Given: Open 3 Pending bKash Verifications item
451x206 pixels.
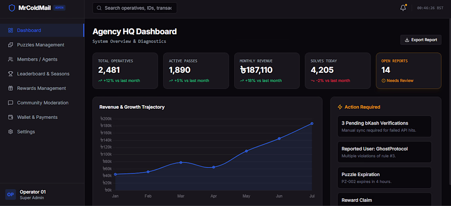Looking at the screenshot, I should (x=385, y=126).
